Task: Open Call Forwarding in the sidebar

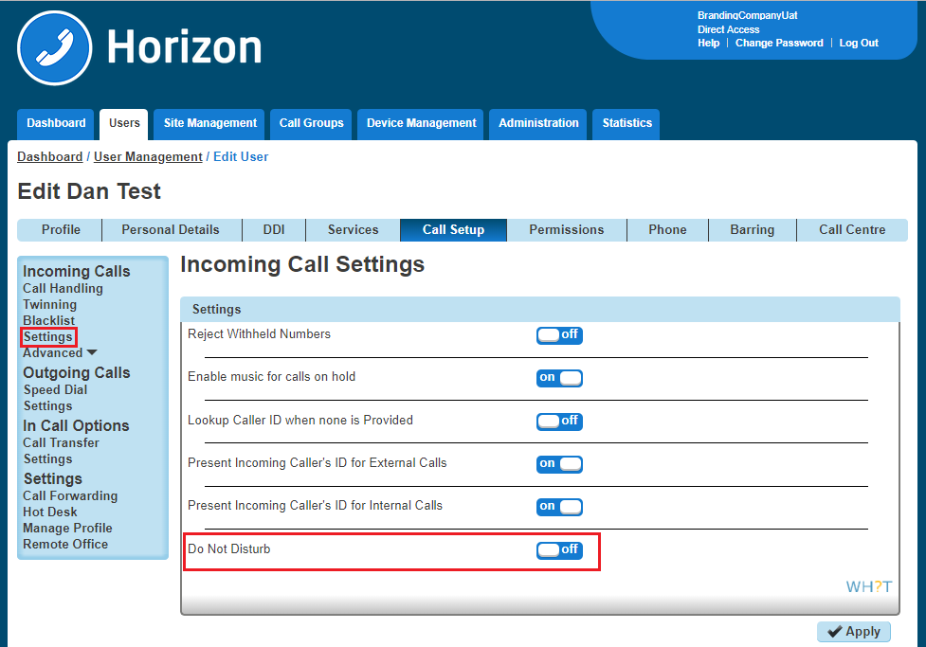Action: pos(70,495)
